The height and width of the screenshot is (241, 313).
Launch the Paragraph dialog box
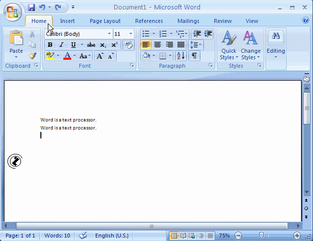211,65
